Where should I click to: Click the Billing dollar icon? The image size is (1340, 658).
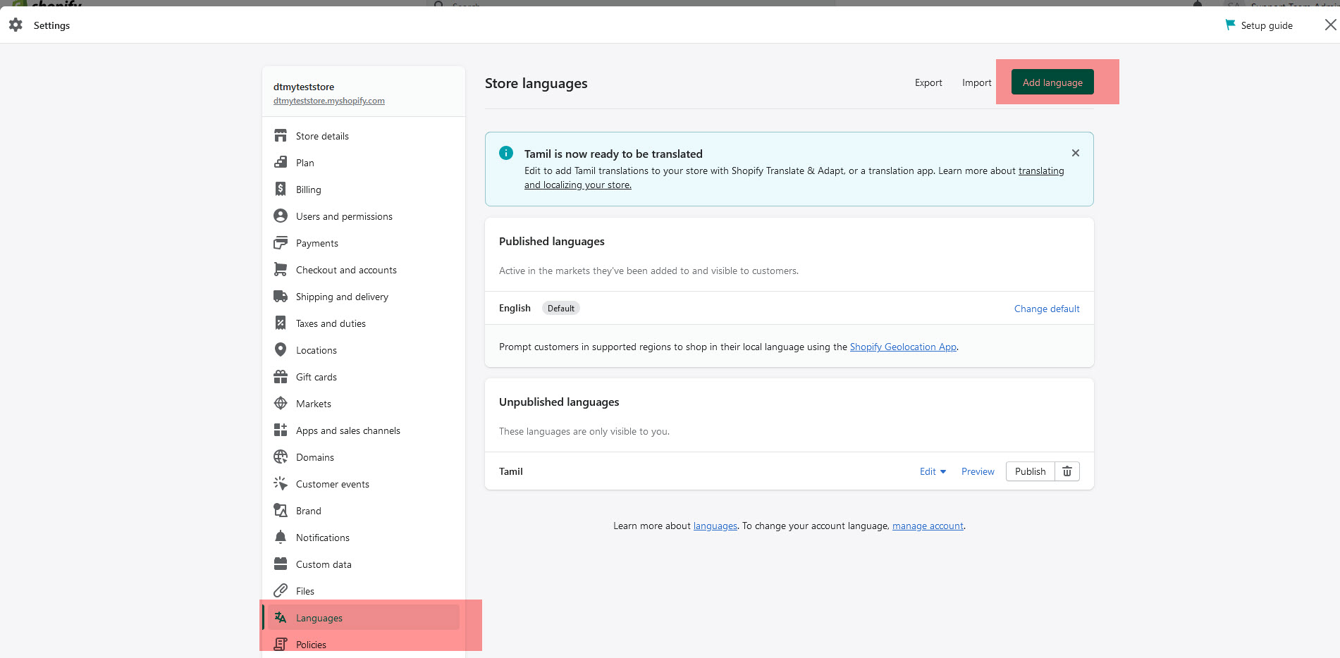(281, 190)
